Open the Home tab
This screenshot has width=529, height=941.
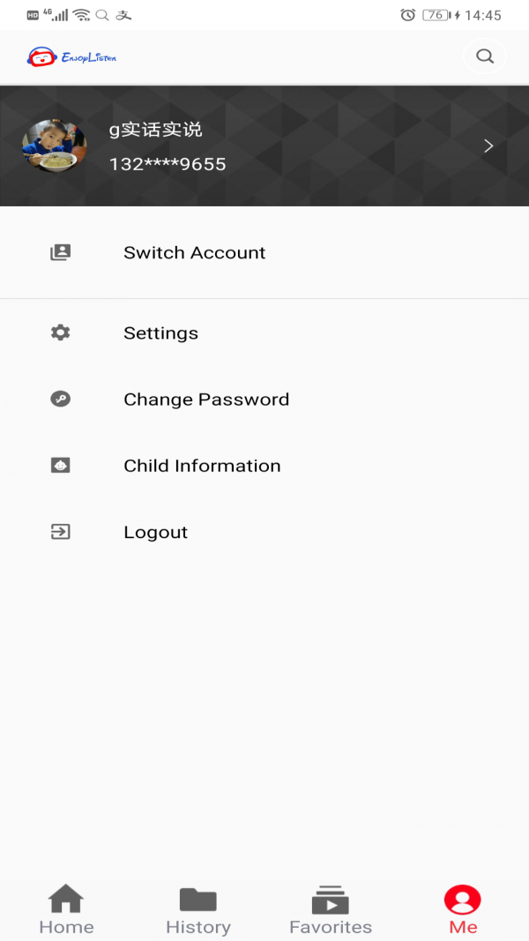[x=66, y=910]
